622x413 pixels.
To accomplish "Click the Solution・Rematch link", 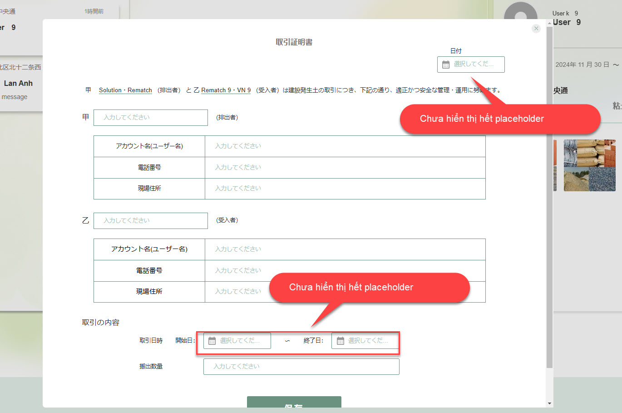I will click(x=125, y=90).
